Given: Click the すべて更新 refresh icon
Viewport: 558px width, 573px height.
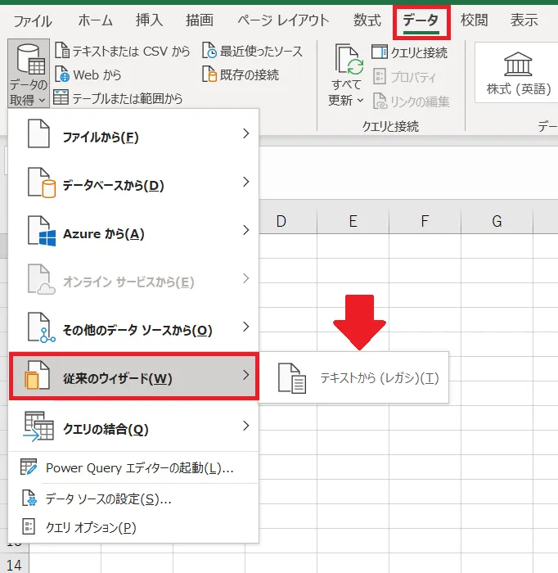Looking at the screenshot, I should [349, 59].
